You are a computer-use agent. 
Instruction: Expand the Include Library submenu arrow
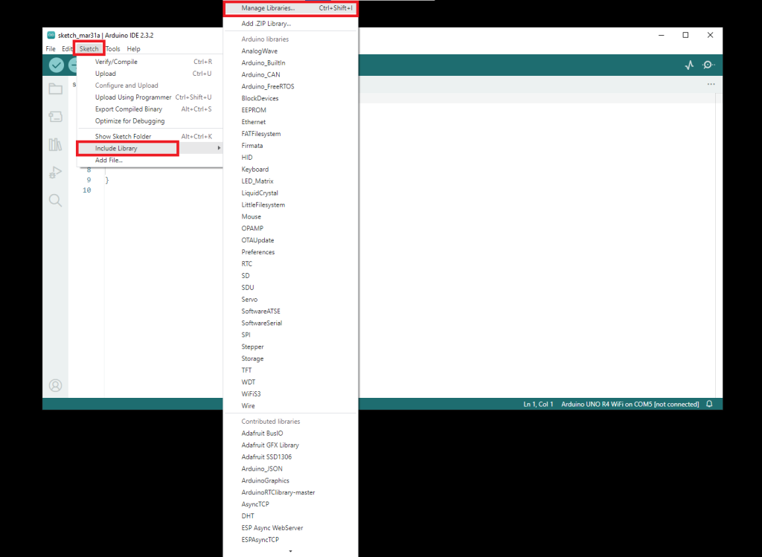pos(219,149)
